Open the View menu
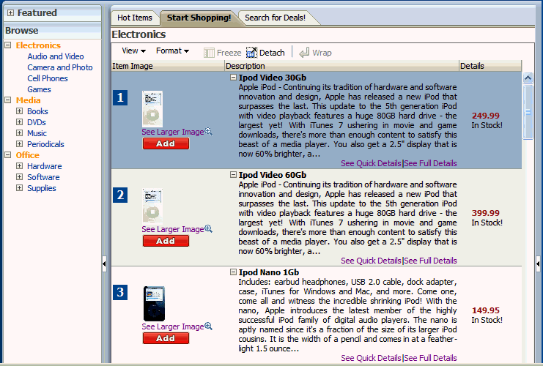 [133, 51]
